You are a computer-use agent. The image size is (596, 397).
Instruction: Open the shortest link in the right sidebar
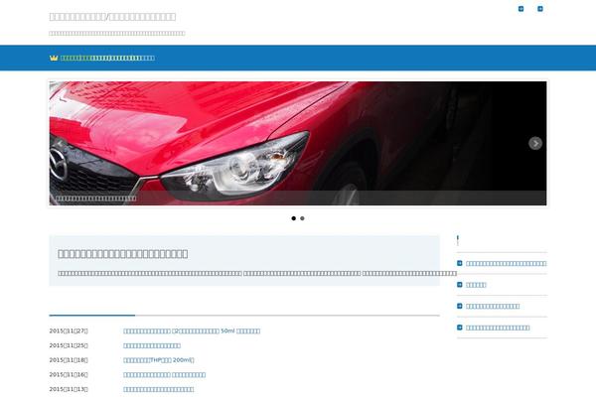(476, 285)
